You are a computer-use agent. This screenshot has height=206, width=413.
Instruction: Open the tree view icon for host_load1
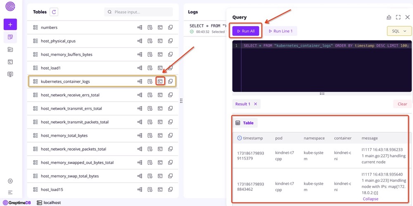140,68
